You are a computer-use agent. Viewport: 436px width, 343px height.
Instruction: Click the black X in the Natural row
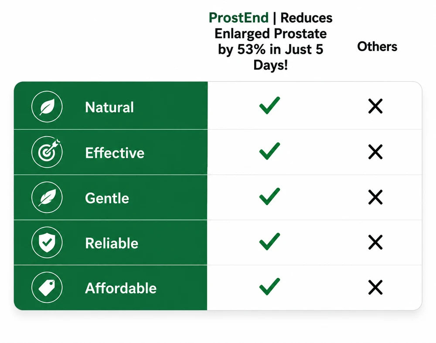[x=375, y=106]
